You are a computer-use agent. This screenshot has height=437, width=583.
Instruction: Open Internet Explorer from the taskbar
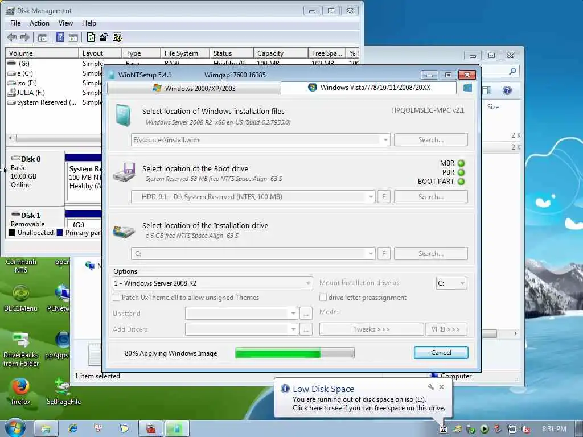(x=73, y=429)
